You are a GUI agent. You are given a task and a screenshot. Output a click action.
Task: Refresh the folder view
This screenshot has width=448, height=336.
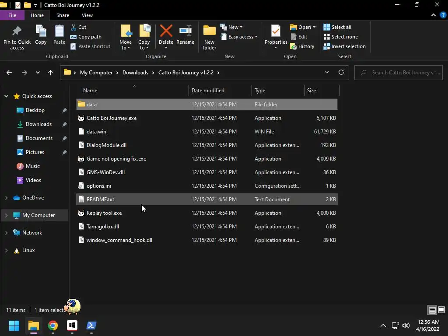click(x=341, y=72)
